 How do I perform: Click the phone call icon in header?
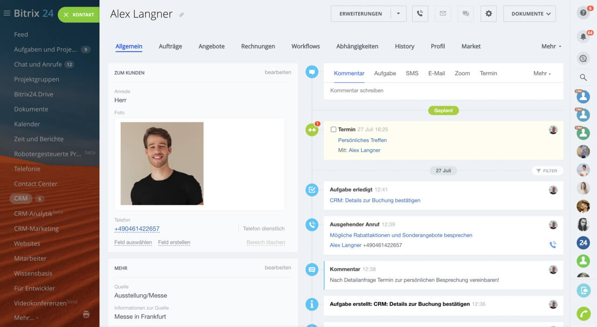point(420,14)
